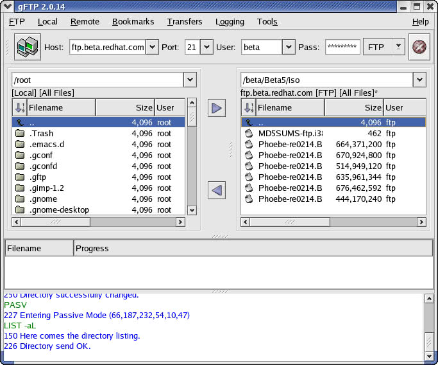Click remote list horizontal scroll left arrow
438x365 pixels.
[245, 222]
